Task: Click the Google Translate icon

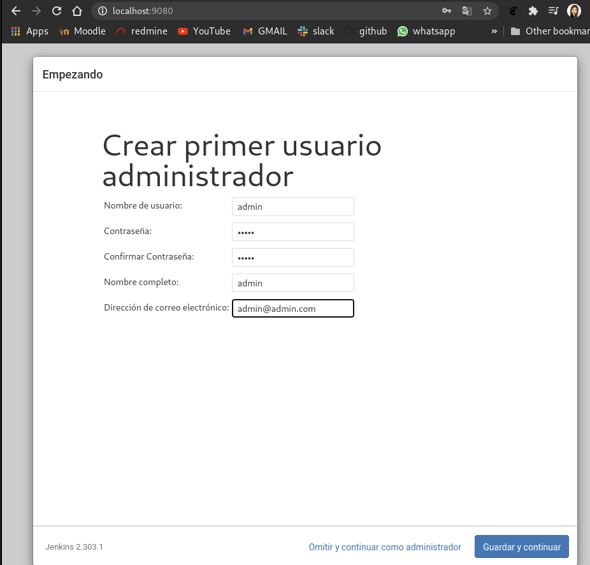Action: click(x=467, y=11)
